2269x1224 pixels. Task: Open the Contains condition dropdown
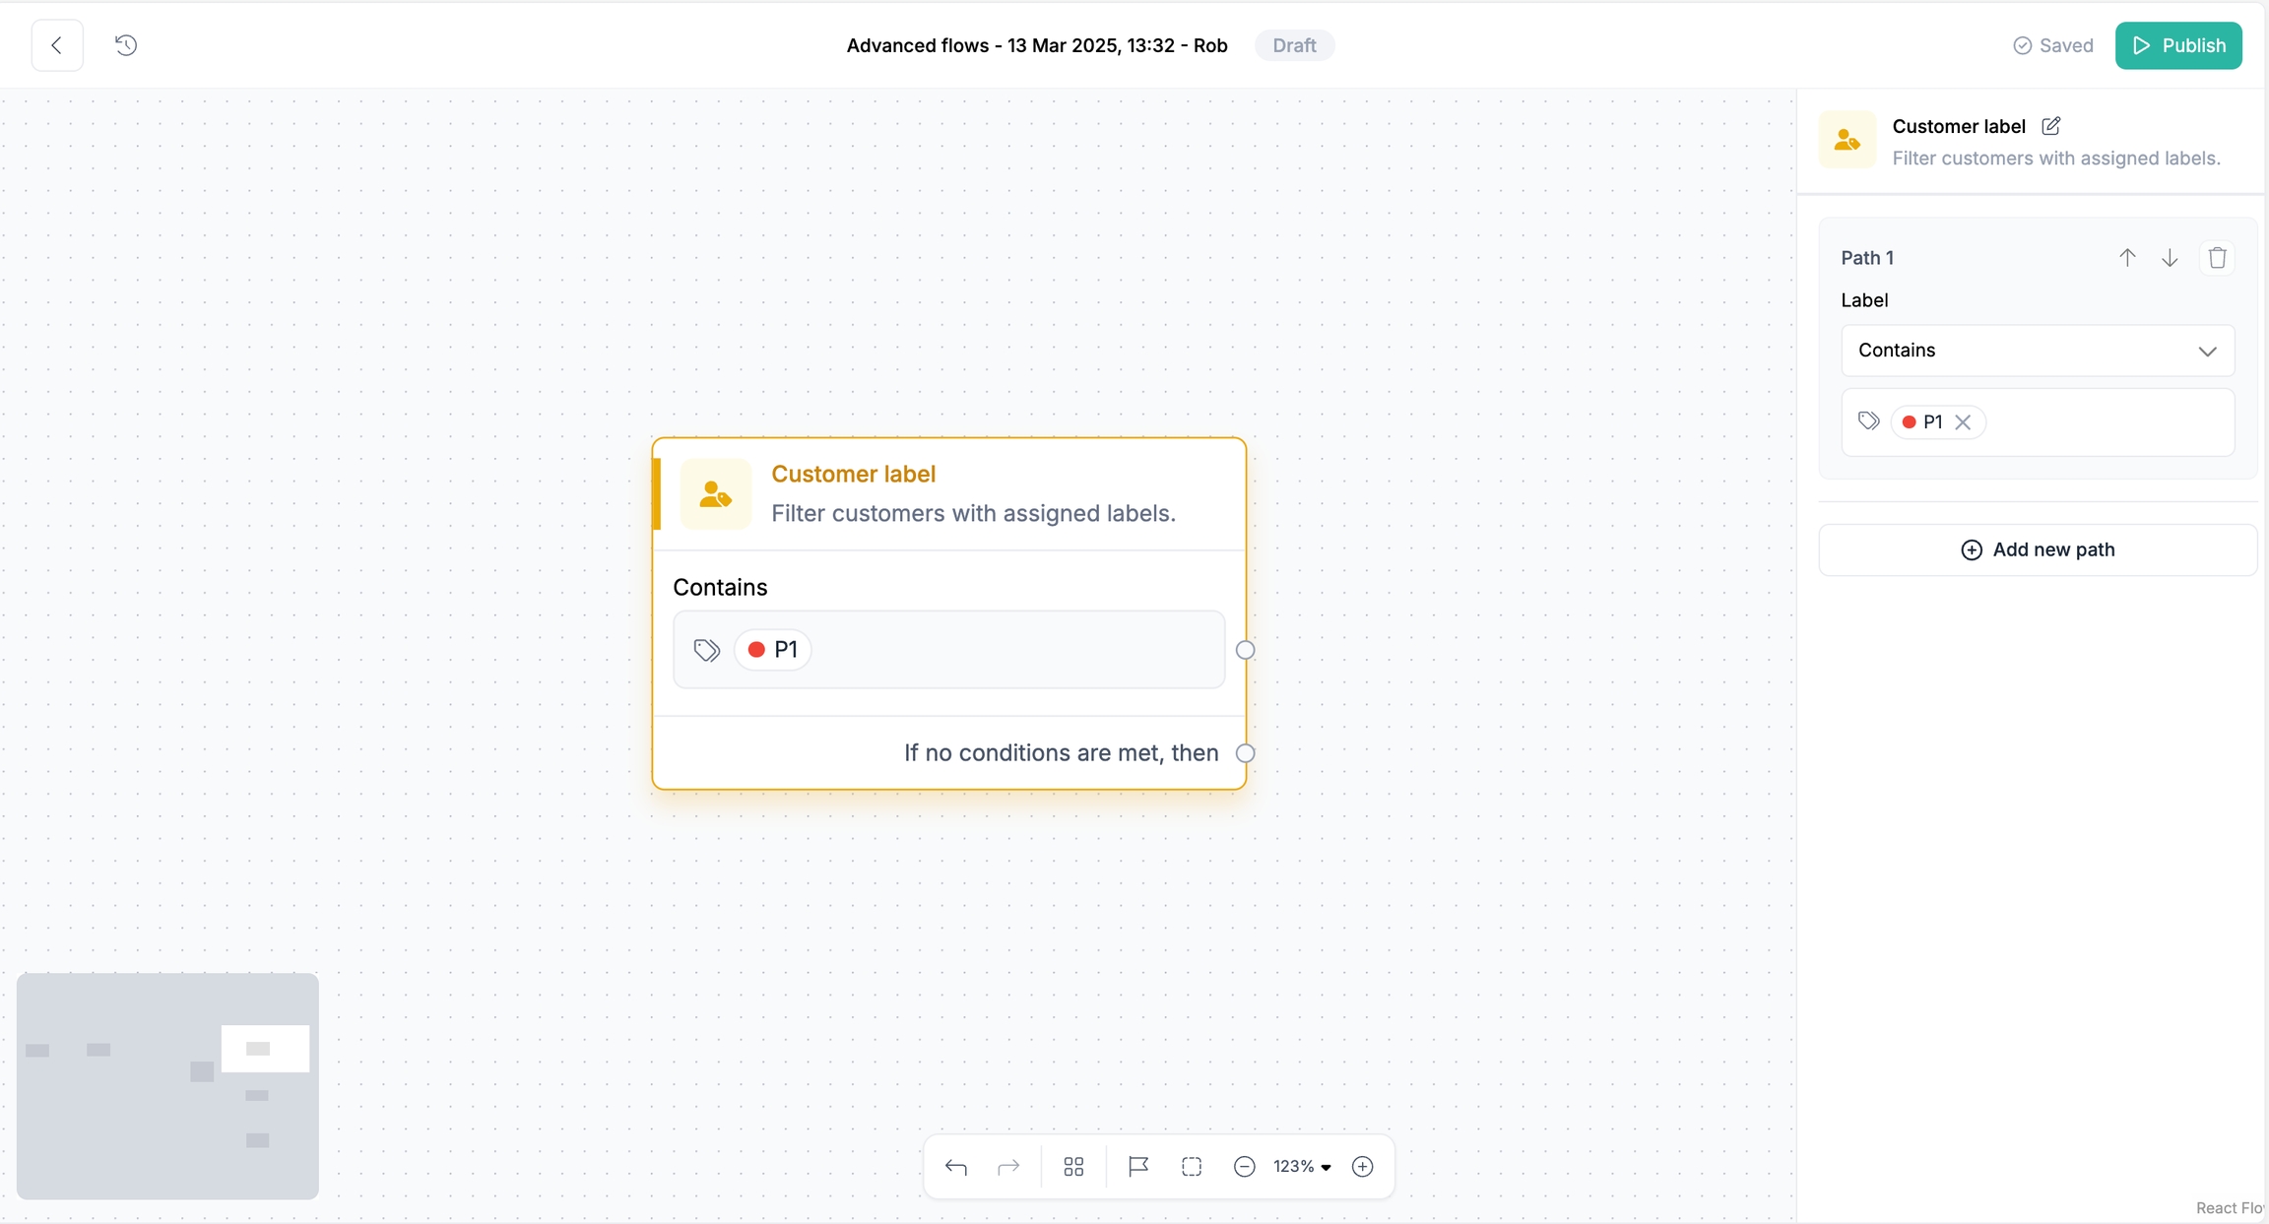(x=2037, y=351)
